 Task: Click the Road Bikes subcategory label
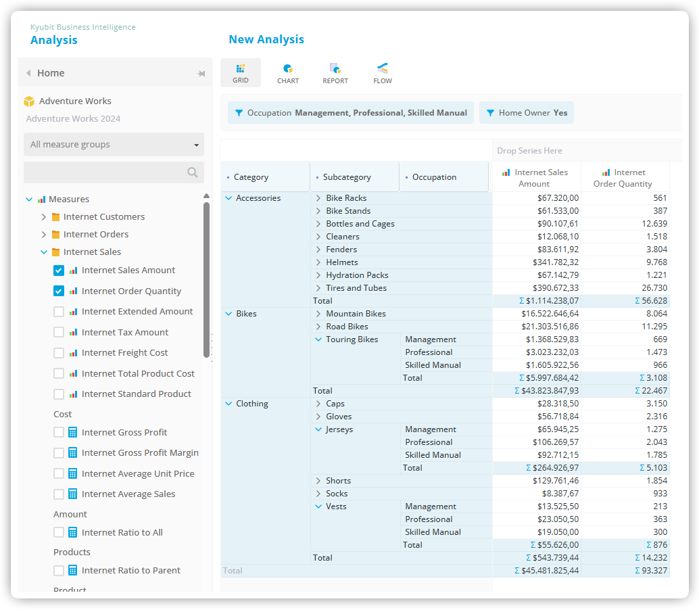(x=347, y=327)
